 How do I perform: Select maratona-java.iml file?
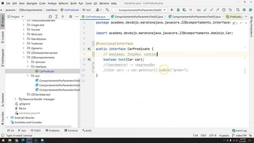pyautogui.click(x=29, y=113)
